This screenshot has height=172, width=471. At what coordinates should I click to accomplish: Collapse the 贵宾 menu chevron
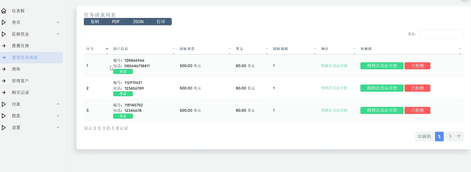click(x=58, y=23)
